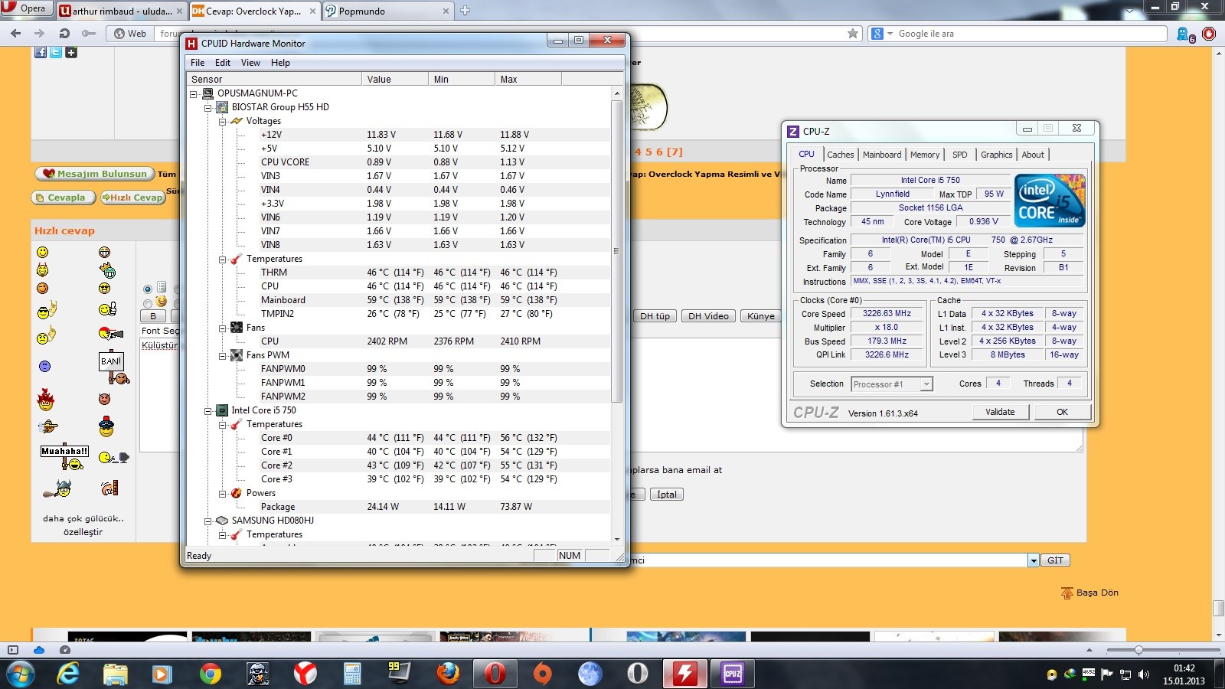1225x689 pixels.
Task: Launch Internet Explorer from the taskbar
Action: [x=68, y=674]
